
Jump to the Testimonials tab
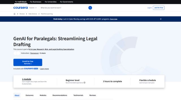pyautogui.click(x=78, y=95)
